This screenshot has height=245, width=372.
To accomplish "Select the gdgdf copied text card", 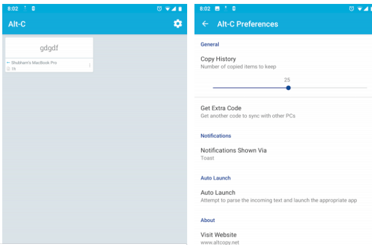I will 49,48.
